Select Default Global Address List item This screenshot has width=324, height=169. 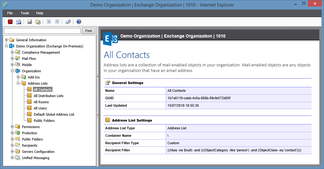tap(54, 114)
